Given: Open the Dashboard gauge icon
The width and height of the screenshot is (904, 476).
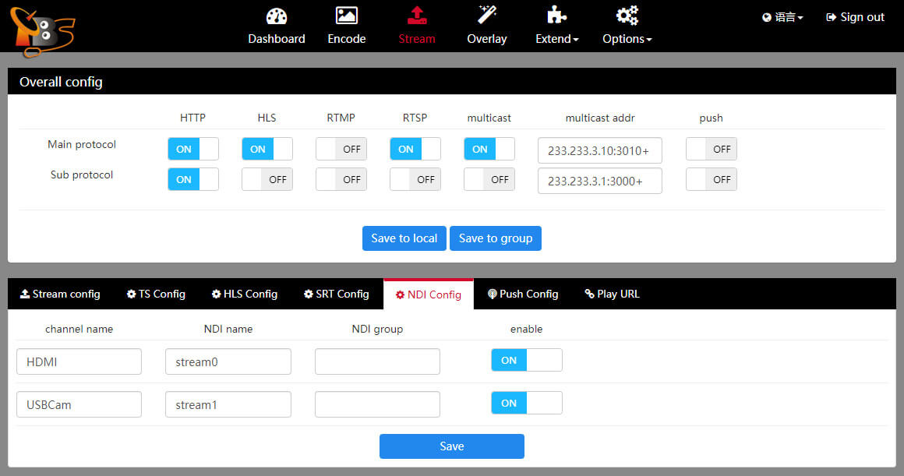Looking at the screenshot, I should [x=277, y=16].
